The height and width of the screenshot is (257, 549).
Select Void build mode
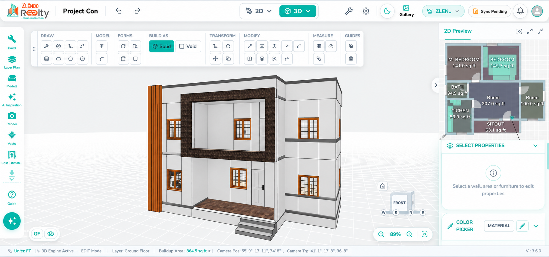point(188,46)
